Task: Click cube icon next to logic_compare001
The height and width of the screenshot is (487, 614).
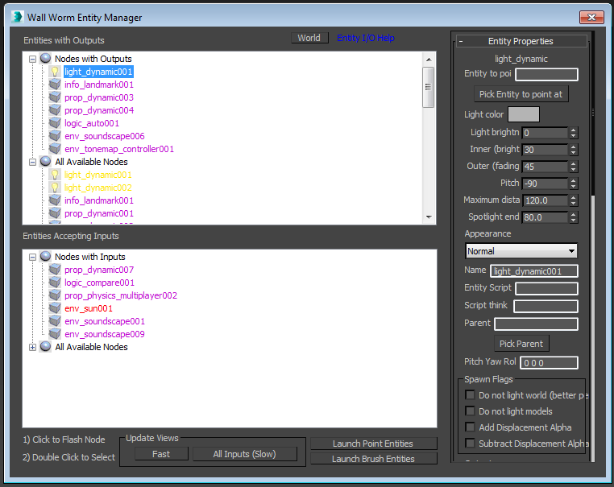Action: click(55, 283)
